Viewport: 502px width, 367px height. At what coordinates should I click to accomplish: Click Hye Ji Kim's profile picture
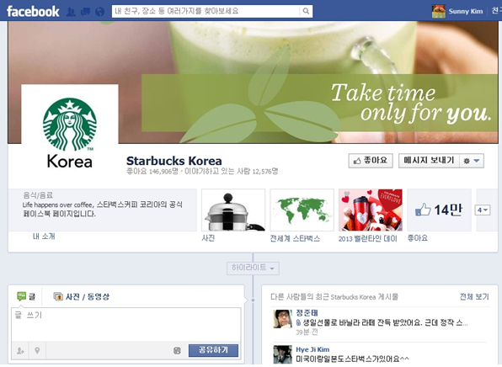[283, 354]
